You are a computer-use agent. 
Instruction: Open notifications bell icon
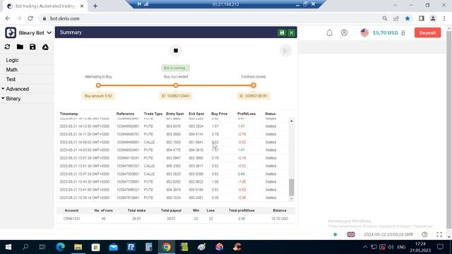330,33
